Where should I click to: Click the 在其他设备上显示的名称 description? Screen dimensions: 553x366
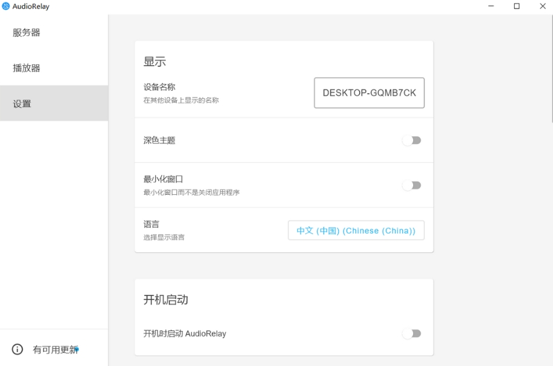click(x=181, y=100)
